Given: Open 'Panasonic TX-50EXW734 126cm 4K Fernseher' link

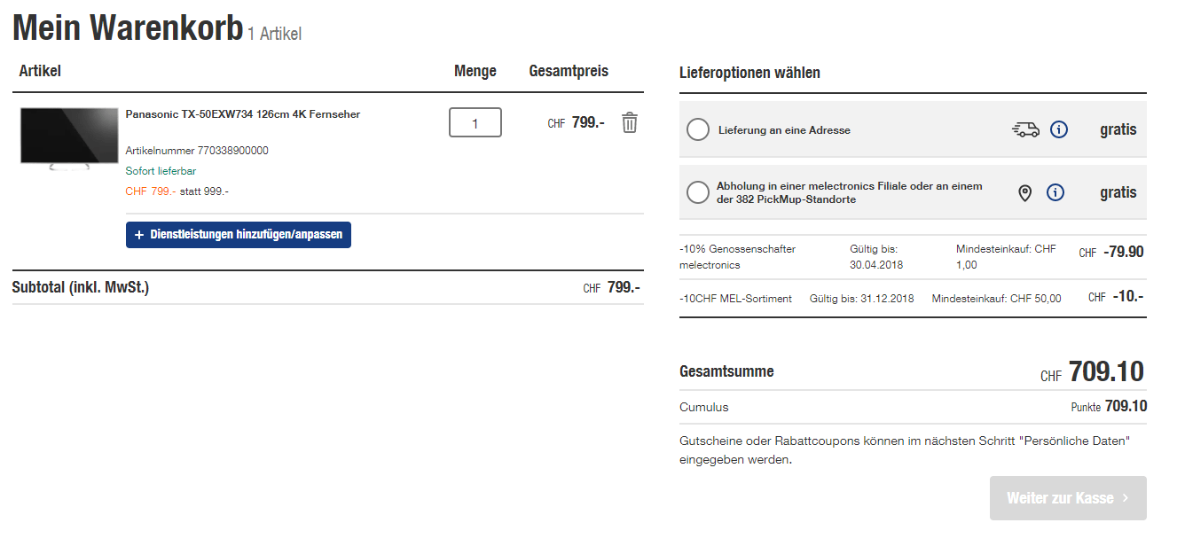Looking at the screenshot, I should click(242, 114).
